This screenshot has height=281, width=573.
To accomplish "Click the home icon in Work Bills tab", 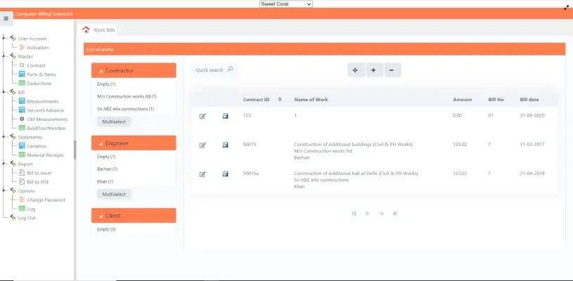I will click(x=86, y=30).
